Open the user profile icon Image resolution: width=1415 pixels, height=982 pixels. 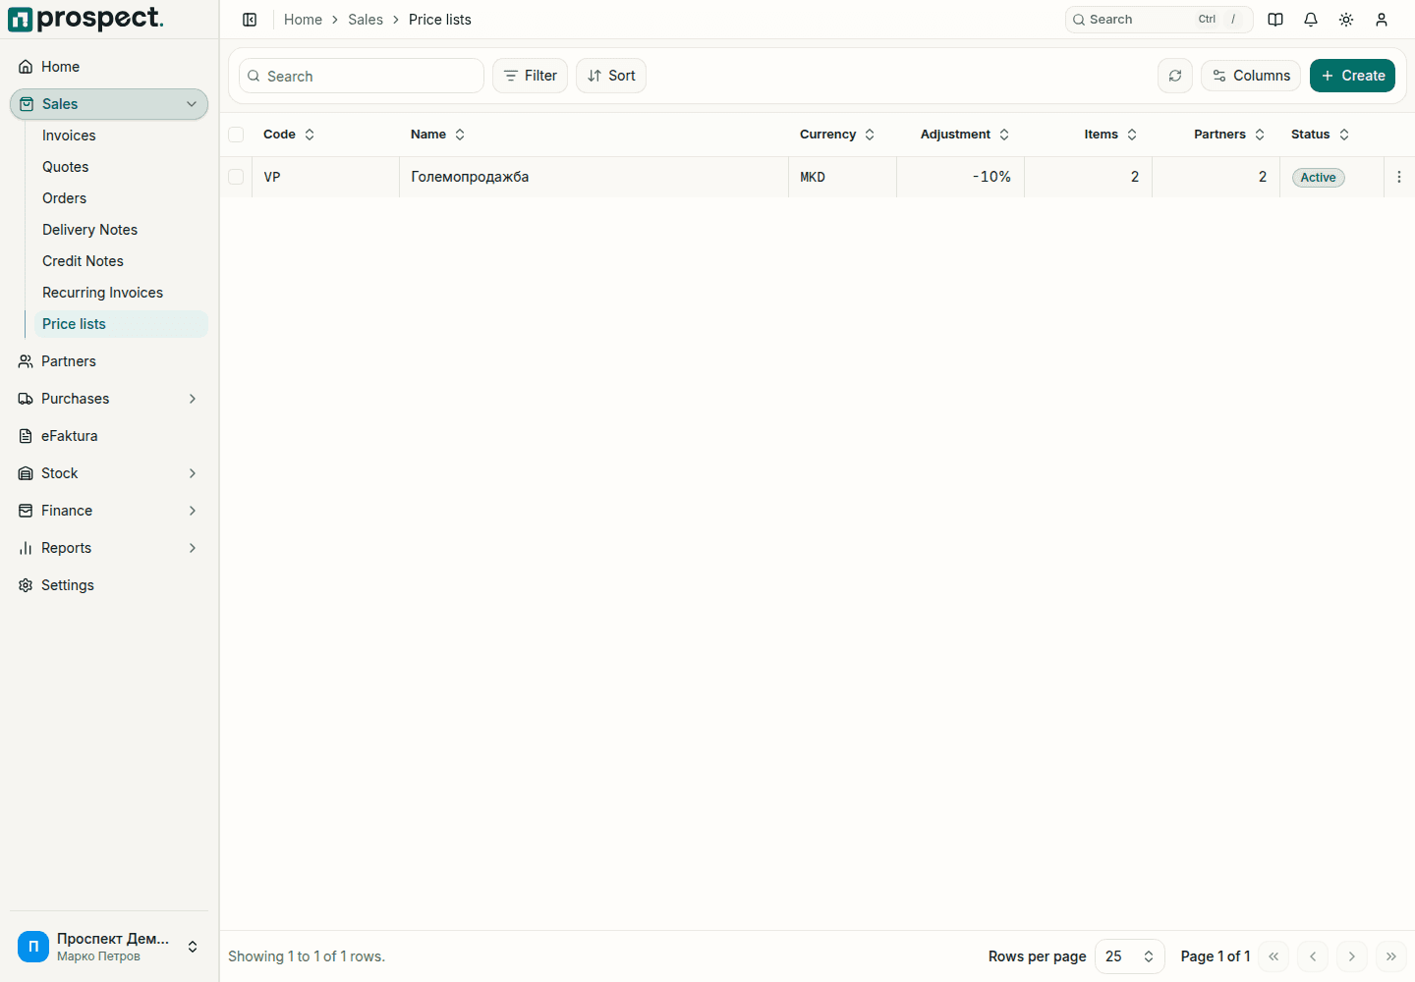(x=1382, y=20)
